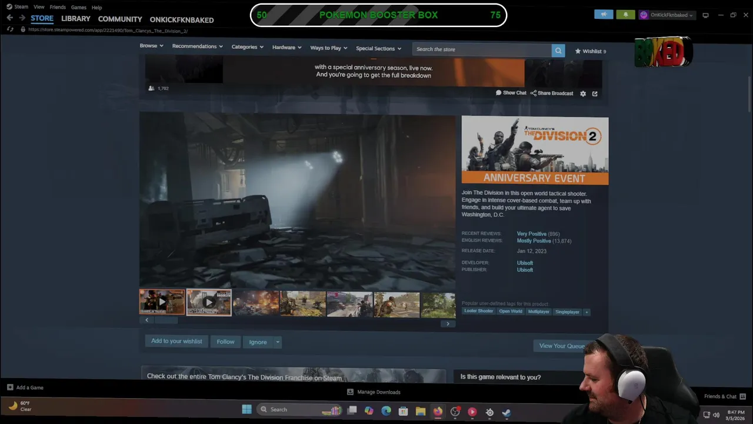
Task: Select the second trailer thumbnail
Action: pos(209,303)
